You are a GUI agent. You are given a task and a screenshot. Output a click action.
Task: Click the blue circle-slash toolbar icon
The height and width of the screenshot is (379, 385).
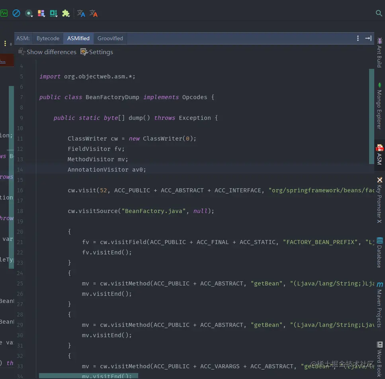16,13
